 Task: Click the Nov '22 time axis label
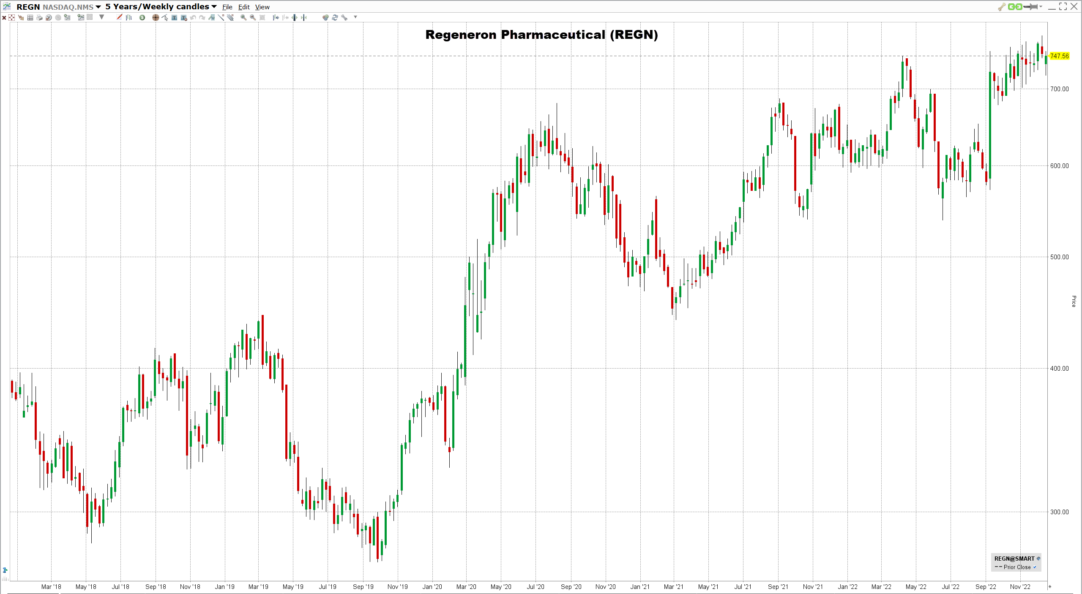(x=1020, y=587)
